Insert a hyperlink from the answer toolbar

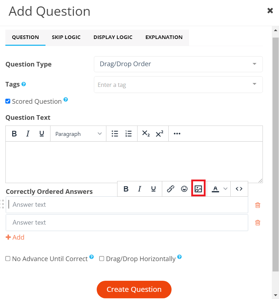click(171, 188)
